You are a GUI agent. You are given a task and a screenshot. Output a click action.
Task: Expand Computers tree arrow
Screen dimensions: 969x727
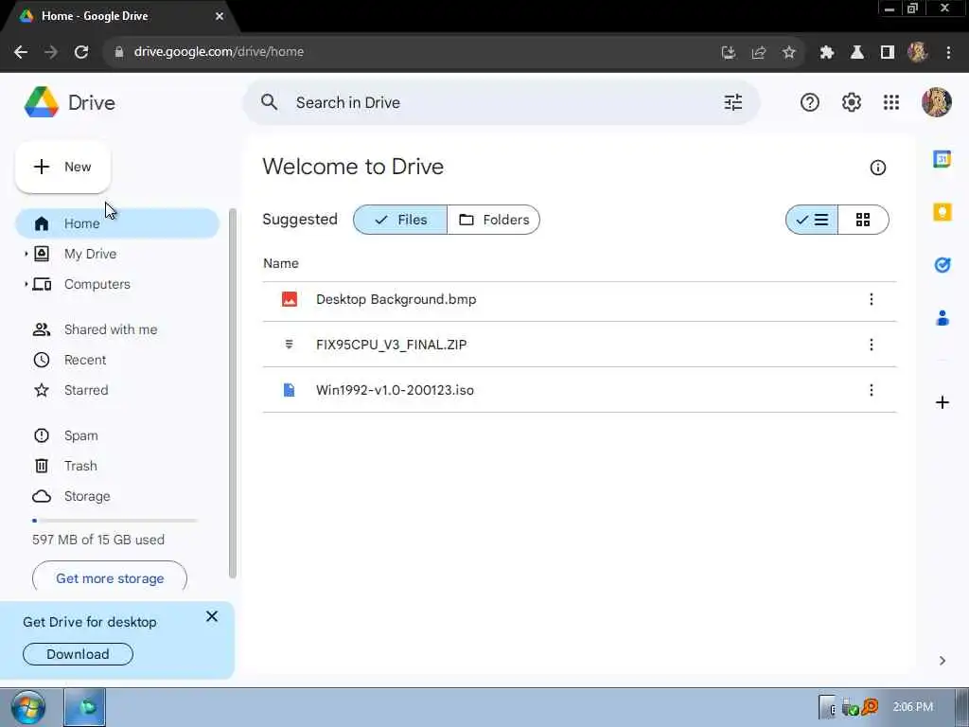click(26, 284)
